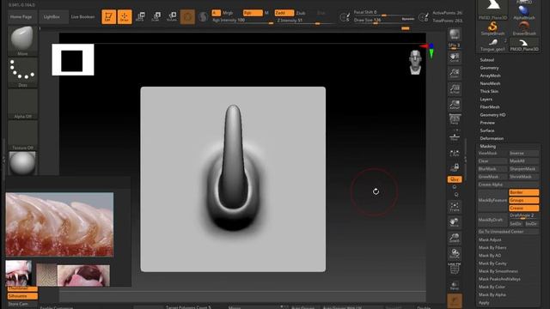Select the Scale transform icon
This screenshot has height=309, width=550.
click(156, 16)
